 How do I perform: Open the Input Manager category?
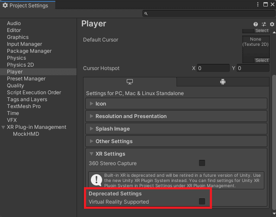[25, 44]
